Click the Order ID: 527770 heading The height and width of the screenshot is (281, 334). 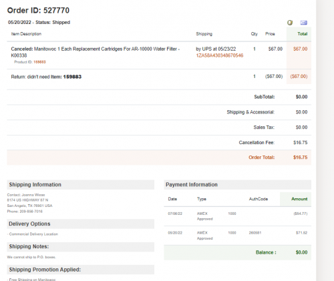click(38, 11)
